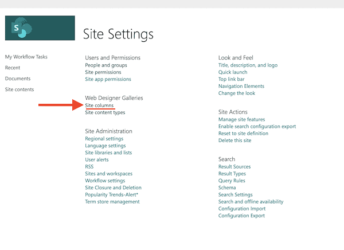Click the Web Designer Galleries heading
The width and height of the screenshot is (344, 250).
pyautogui.click(x=114, y=98)
